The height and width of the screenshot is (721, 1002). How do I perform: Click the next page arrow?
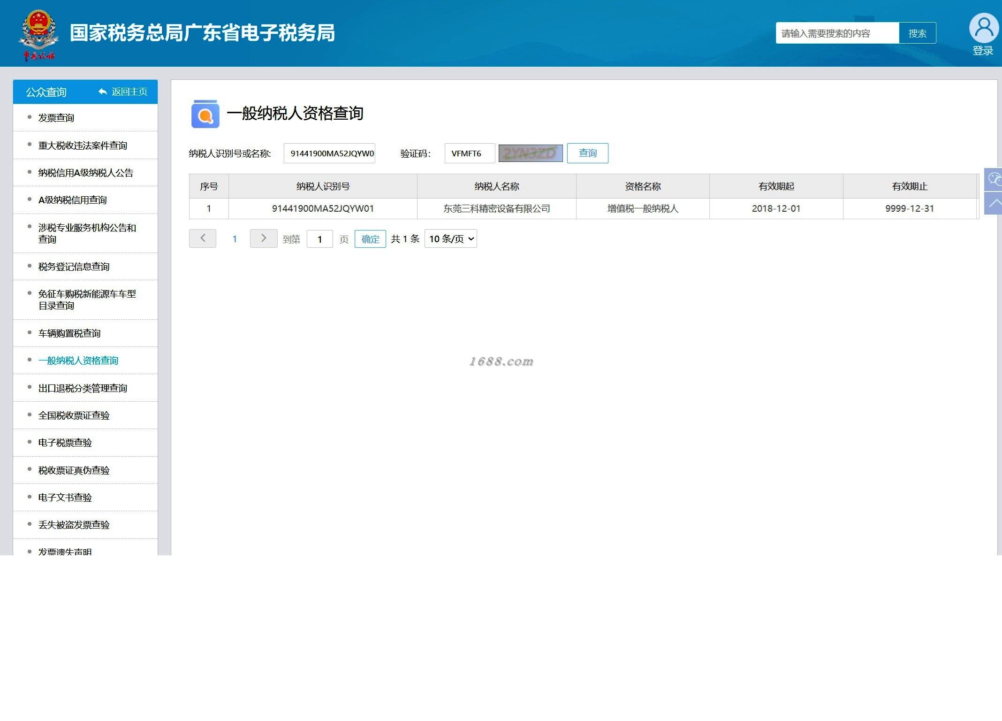tap(263, 238)
